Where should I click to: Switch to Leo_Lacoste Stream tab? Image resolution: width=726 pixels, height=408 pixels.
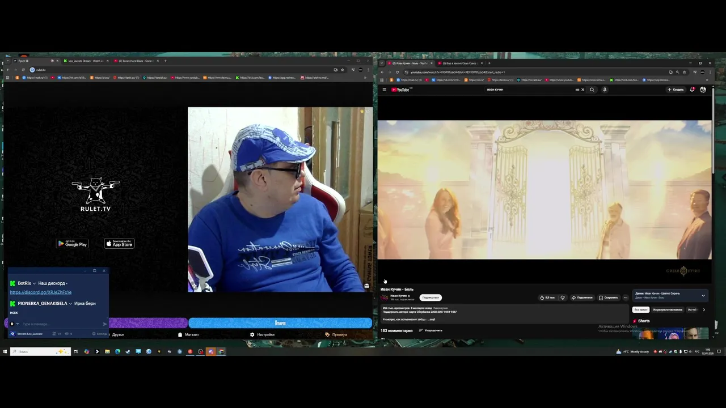point(86,61)
